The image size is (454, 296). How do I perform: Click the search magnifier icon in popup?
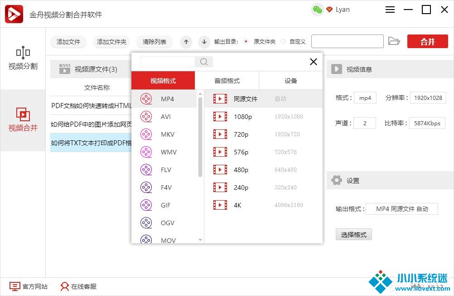[204, 62]
